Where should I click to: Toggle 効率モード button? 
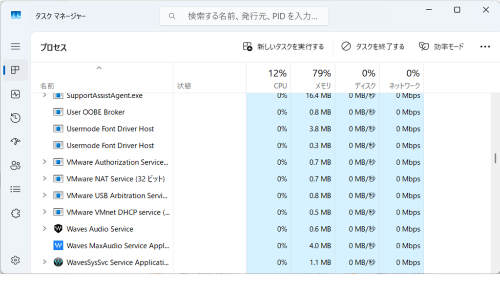441,46
